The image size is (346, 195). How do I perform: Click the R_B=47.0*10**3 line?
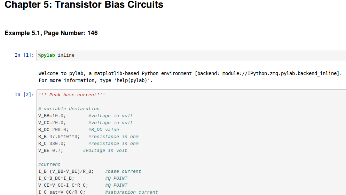click(x=88, y=137)
